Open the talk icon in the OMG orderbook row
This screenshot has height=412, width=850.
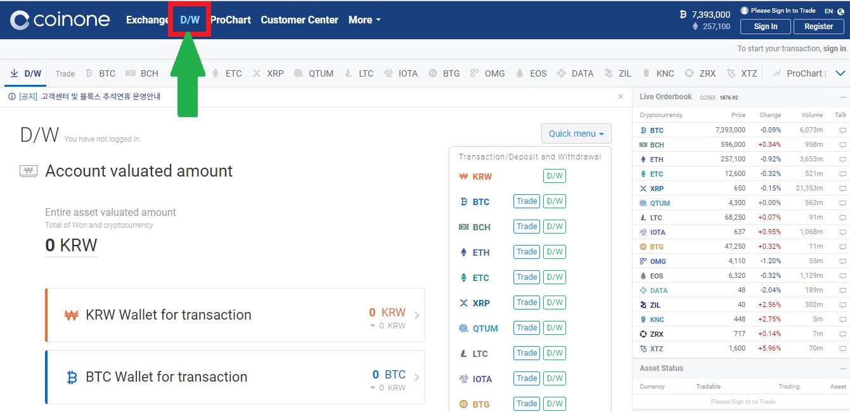[x=842, y=261]
